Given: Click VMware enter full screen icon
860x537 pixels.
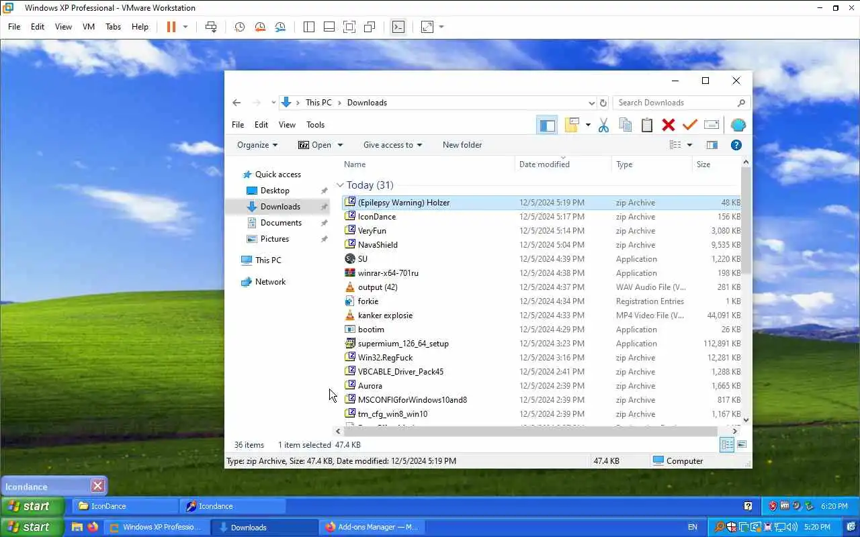Looking at the screenshot, I should 349,27.
